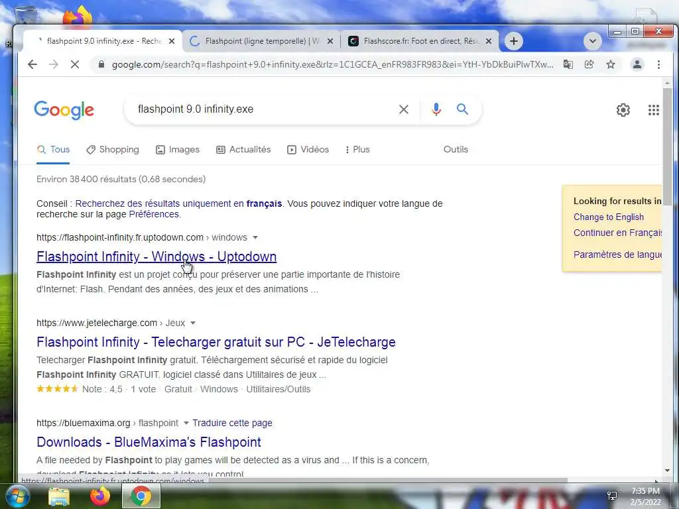This screenshot has height=509, width=679.
Task: Open the tab search dropdown
Action: (592, 41)
